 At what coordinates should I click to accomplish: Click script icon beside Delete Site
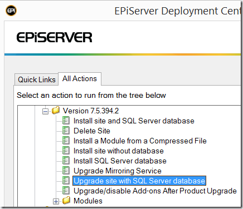pos(66,131)
